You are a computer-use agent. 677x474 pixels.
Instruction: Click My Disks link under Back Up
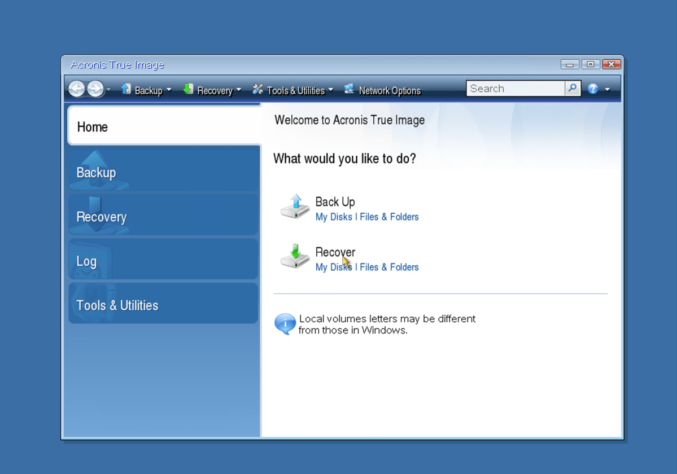[334, 217]
